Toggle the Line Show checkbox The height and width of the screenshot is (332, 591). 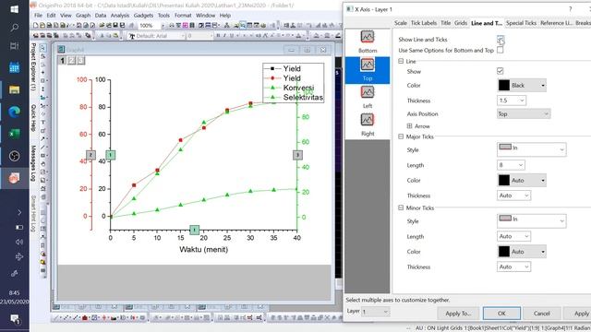pos(501,71)
